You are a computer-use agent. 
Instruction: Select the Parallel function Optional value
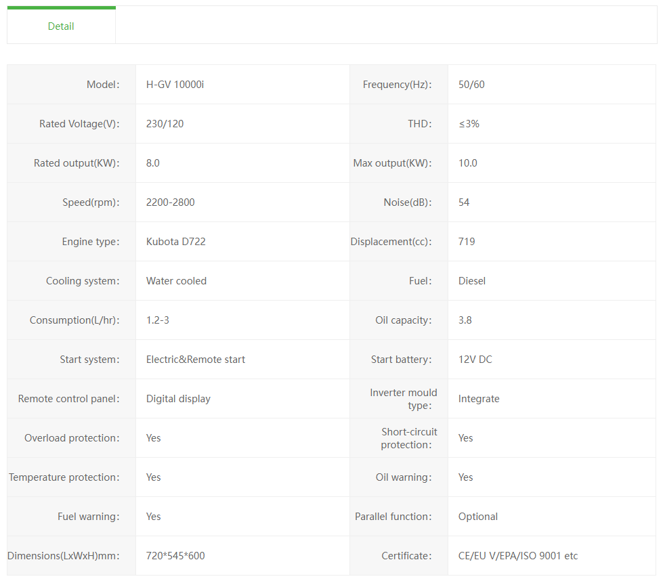pyautogui.click(x=477, y=517)
